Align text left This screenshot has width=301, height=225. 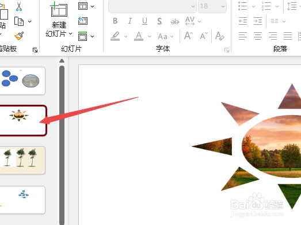point(243,36)
